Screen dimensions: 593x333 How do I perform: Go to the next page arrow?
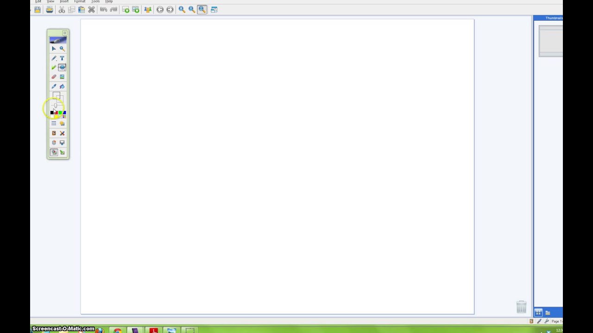coord(170,9)
